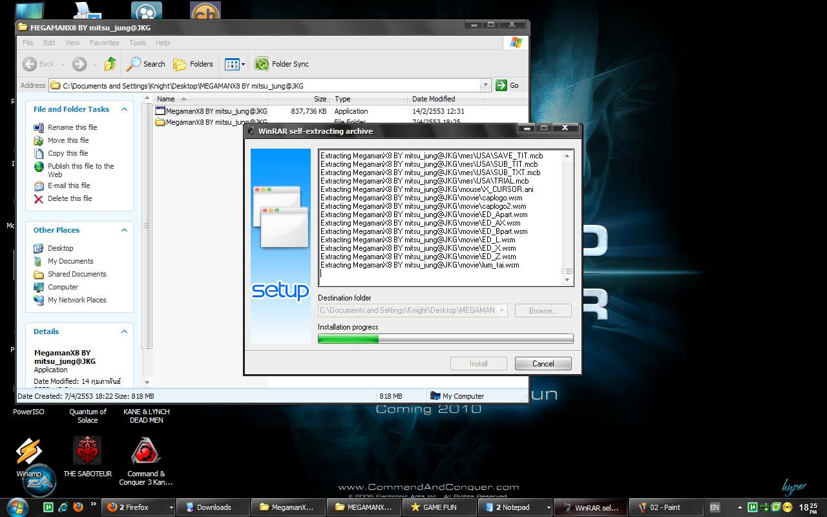827x517 pixels.
Task: Open the View menu in Explorer
Action: click(73, 43)
